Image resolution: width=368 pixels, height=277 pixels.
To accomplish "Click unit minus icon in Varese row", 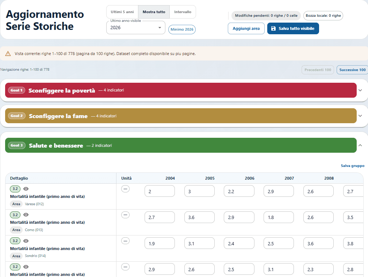I will pos(125,189).
